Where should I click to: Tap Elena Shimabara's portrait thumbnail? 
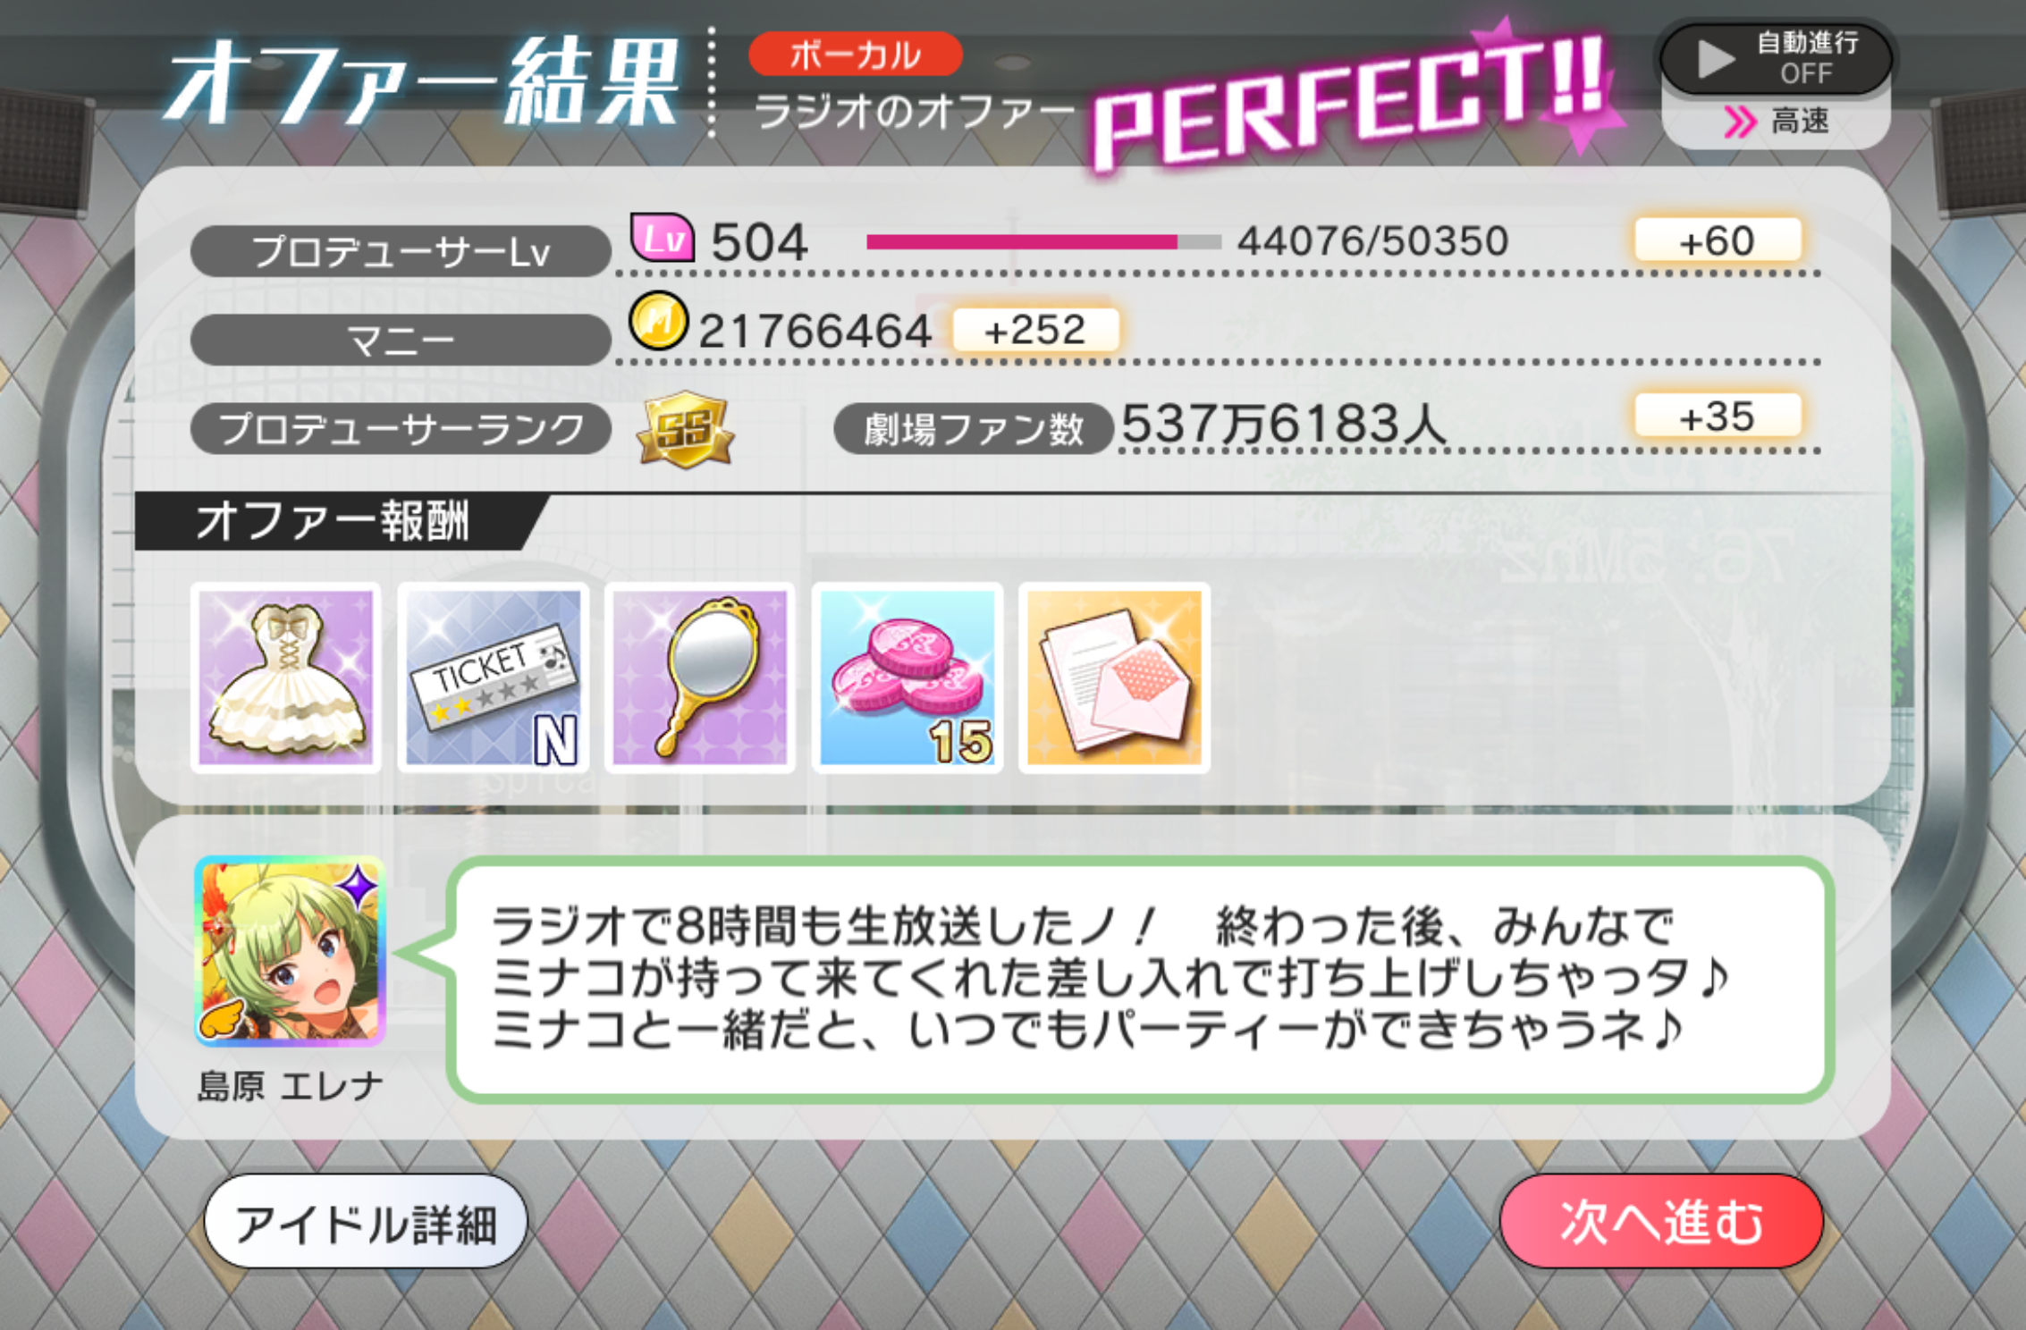(290, 951)
